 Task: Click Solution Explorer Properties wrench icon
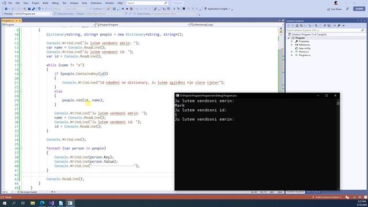(x=339, y=25)
